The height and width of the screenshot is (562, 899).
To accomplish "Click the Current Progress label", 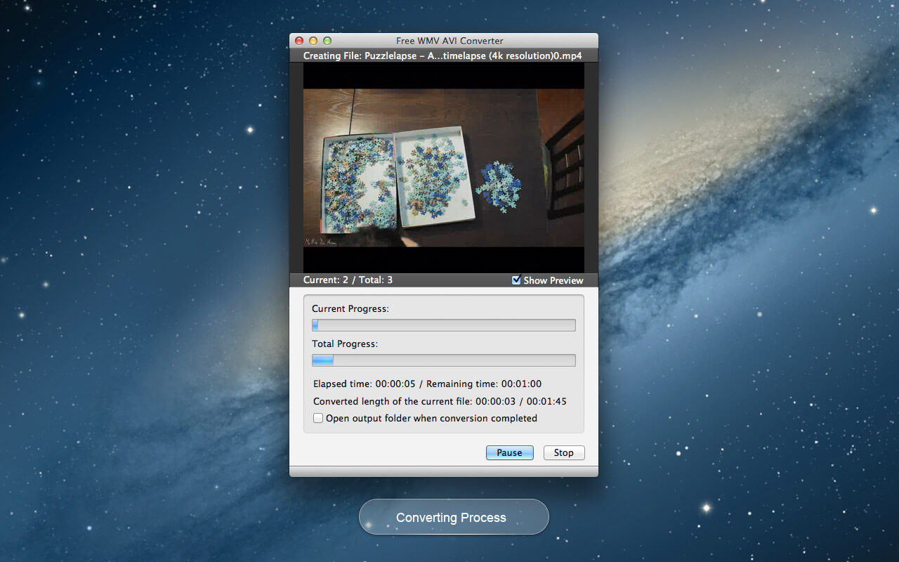I will pyautogui.click(x=350, y=309).
